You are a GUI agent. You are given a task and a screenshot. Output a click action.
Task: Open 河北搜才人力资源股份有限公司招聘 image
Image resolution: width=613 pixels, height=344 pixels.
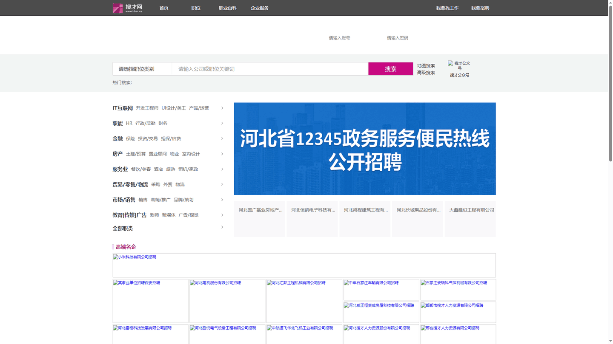(x=381, y=334)
